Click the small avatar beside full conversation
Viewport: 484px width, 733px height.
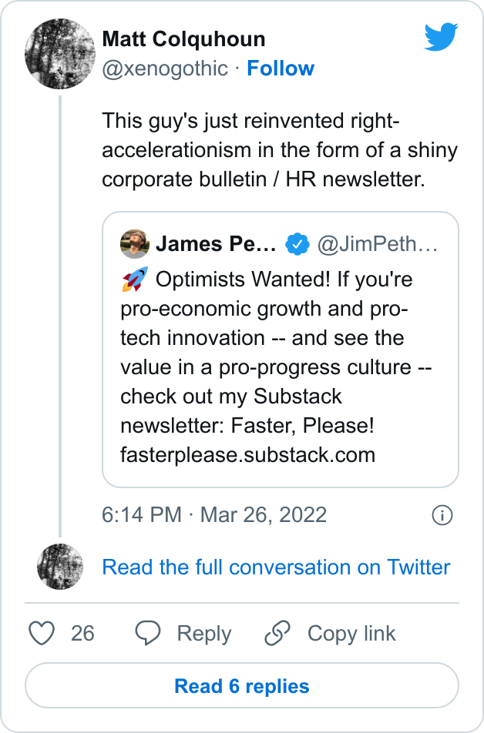(60, 567)
